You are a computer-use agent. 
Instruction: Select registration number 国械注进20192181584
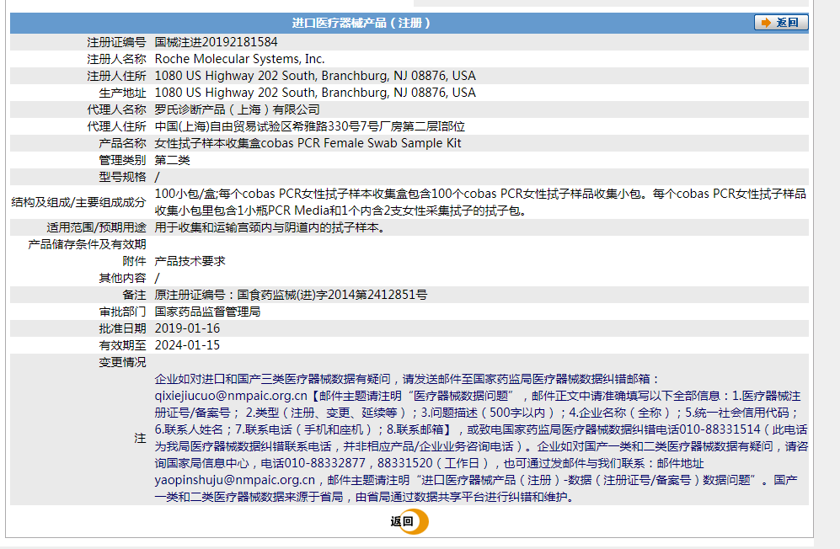click(x=216, y=42)
